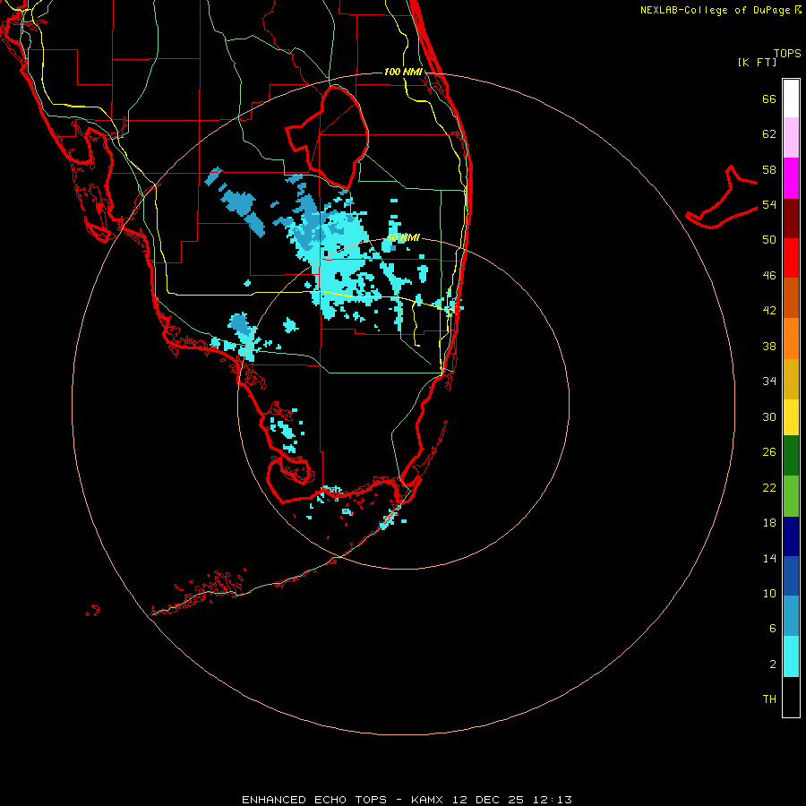Click the yellow 30 kft legend swatch
Screen dimensions: 806x806
tap(791, 417)
